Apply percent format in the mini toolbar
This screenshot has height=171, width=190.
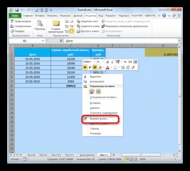[125, 62]
